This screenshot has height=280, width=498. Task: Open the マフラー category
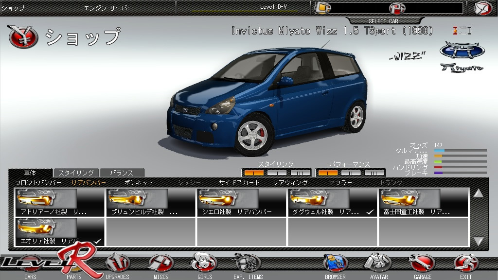click(340, 183)
